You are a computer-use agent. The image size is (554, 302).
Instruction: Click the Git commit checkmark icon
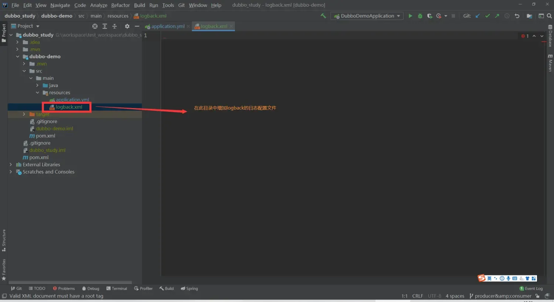tap(488, 16)
